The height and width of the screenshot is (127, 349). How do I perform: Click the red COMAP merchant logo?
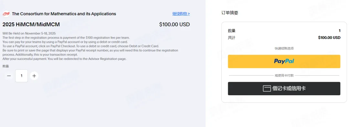coord(6,14)
